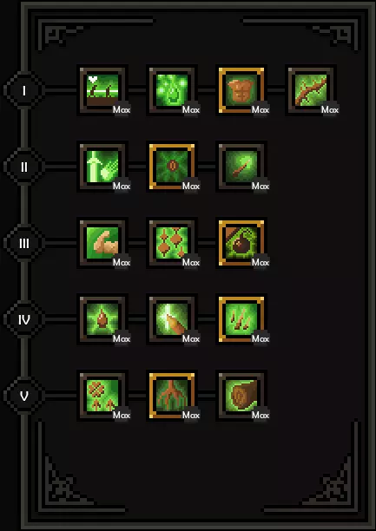The width and height of the screenshot is (376, 531).
Task: Select the sprouting saplings heart skill icon
Action: tap(102, 90)
